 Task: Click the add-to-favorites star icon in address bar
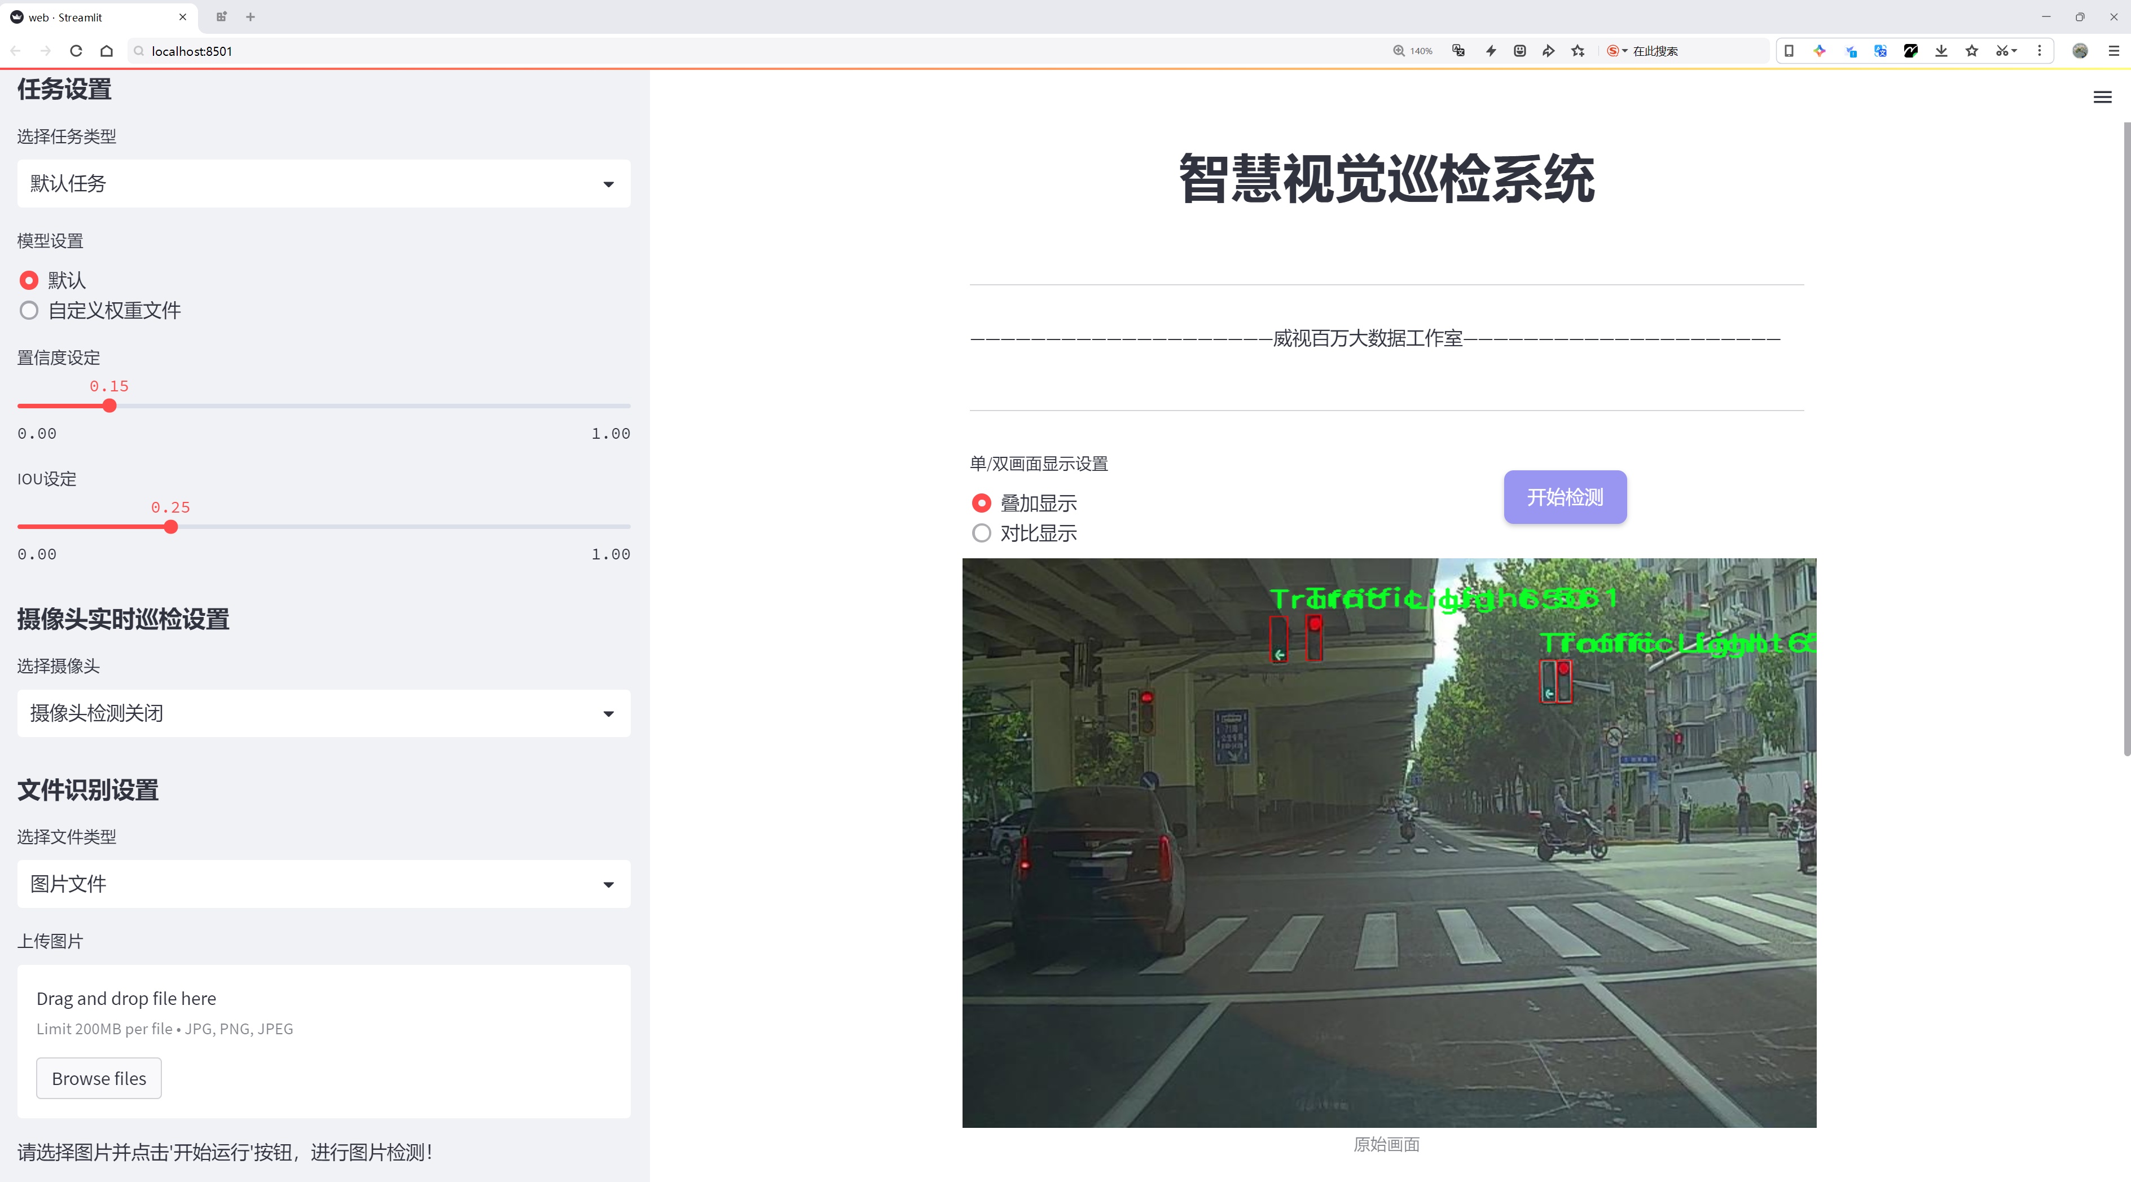point(1578,51)
